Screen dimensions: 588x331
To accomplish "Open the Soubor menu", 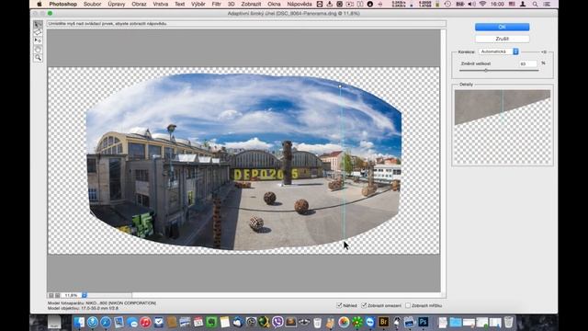I will tap(92, 4).
